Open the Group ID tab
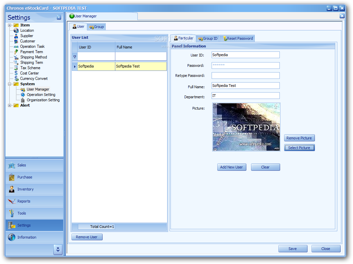 (x=208, y=38)
